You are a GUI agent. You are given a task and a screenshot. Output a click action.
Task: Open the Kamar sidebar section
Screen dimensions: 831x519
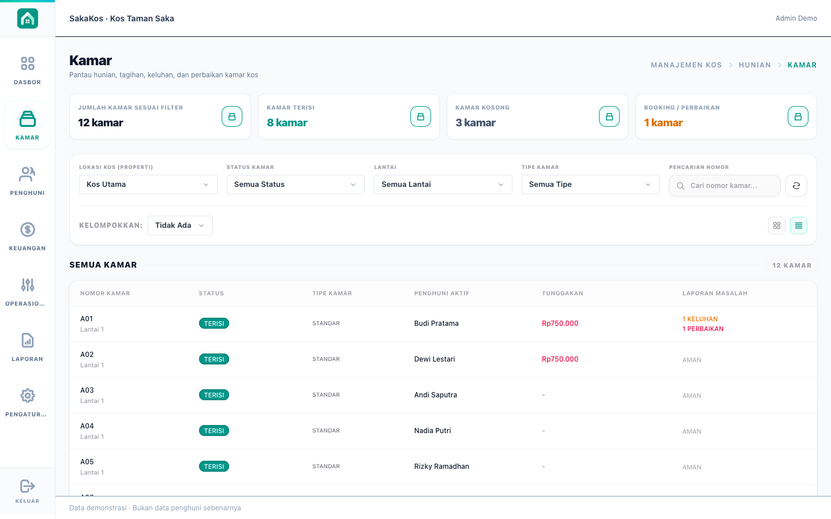27,125
